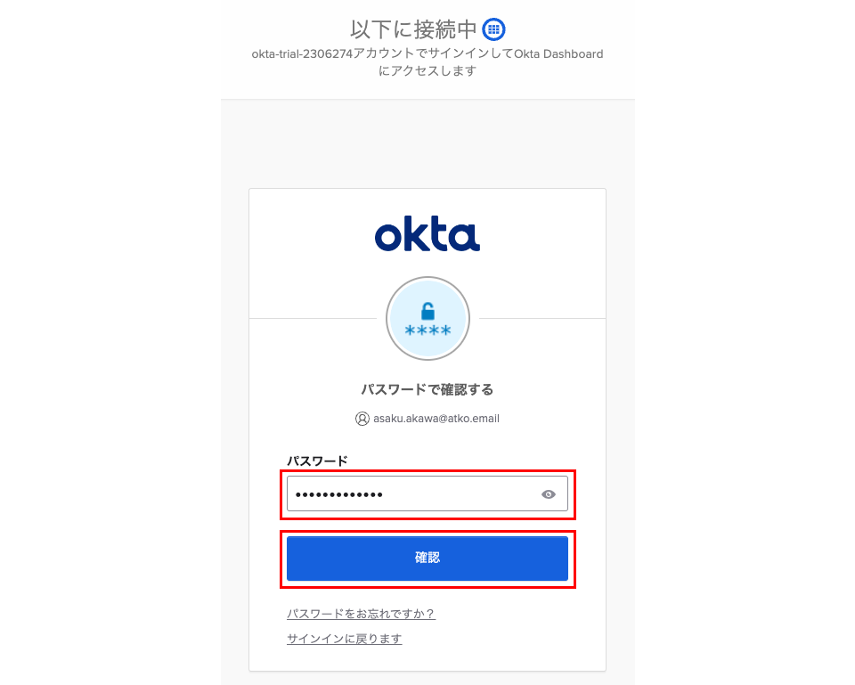Click the horizontal divider left of padlock

pos(313,318)
